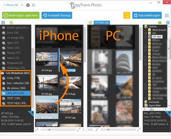Select the CTP TEST (26) tab
The height and width of the screenshot is (139, 171).
[x=102, y=23]
